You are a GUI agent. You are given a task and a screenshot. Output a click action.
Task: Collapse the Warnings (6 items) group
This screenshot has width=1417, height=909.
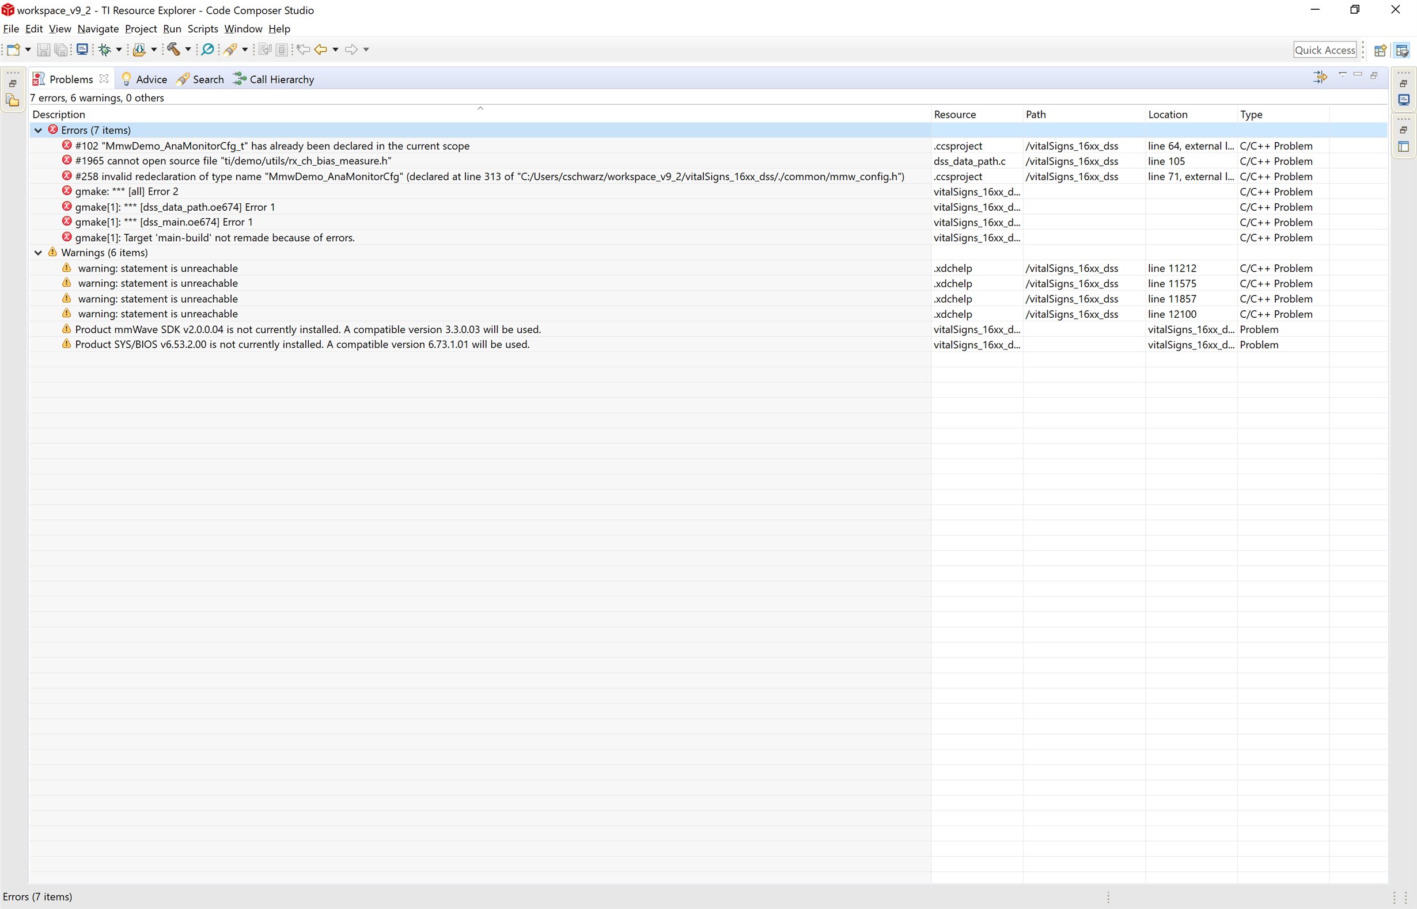tap(39, 253)
